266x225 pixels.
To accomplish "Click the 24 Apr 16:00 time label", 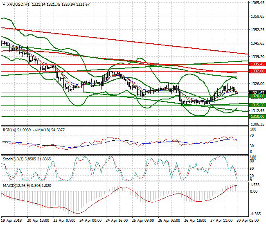I will pos(117,220).
